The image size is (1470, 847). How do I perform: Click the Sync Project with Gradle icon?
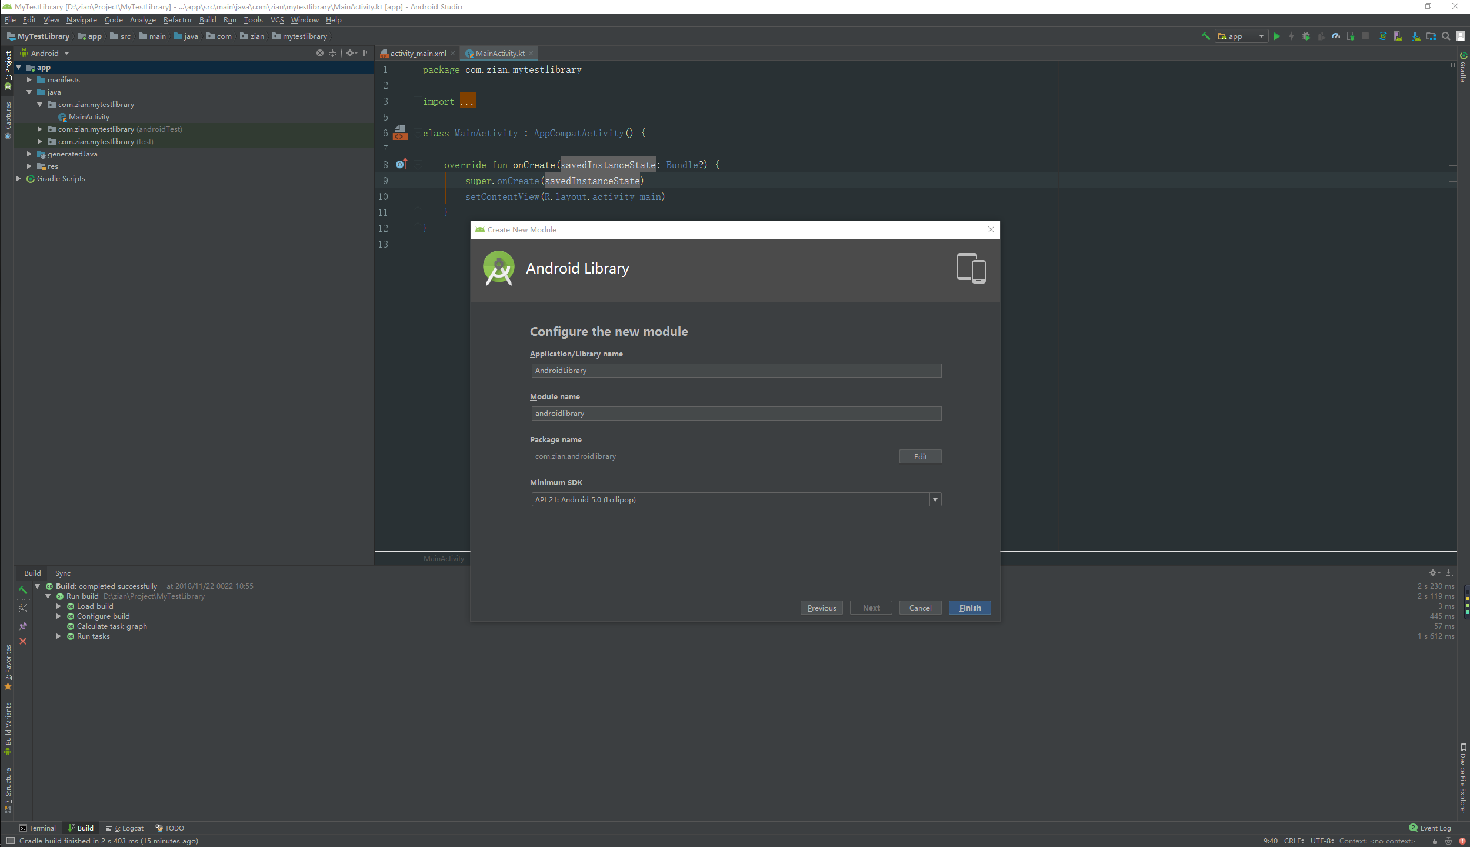[1383, 36]
